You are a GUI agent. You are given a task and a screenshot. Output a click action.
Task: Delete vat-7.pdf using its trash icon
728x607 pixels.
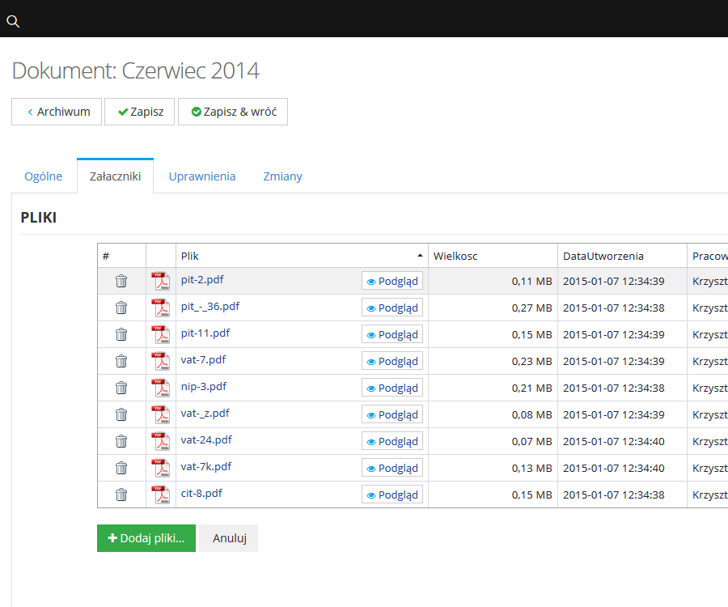coord(121,361)
